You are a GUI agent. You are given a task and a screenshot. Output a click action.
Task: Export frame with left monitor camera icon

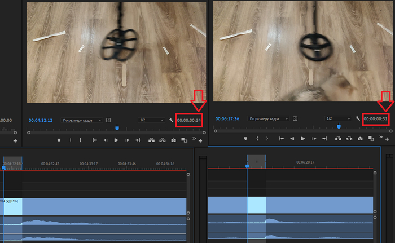click(174, 140)
